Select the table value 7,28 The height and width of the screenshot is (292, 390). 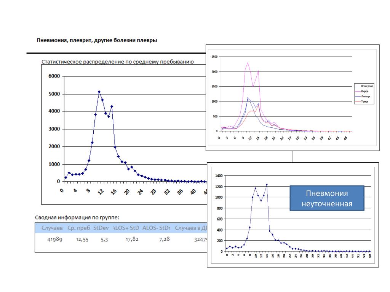pyautogui.click(x=164, y=239)
